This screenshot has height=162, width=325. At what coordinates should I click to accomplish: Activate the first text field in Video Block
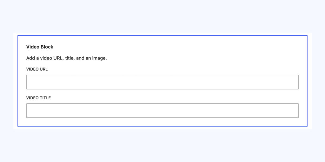click(162, 82)
